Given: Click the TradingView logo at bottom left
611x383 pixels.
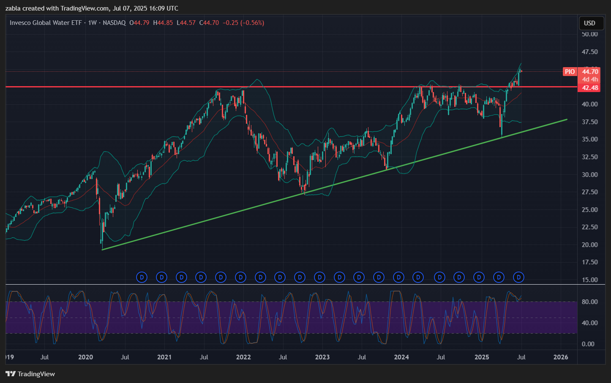Looking at the screenshot, I should 30,374.
